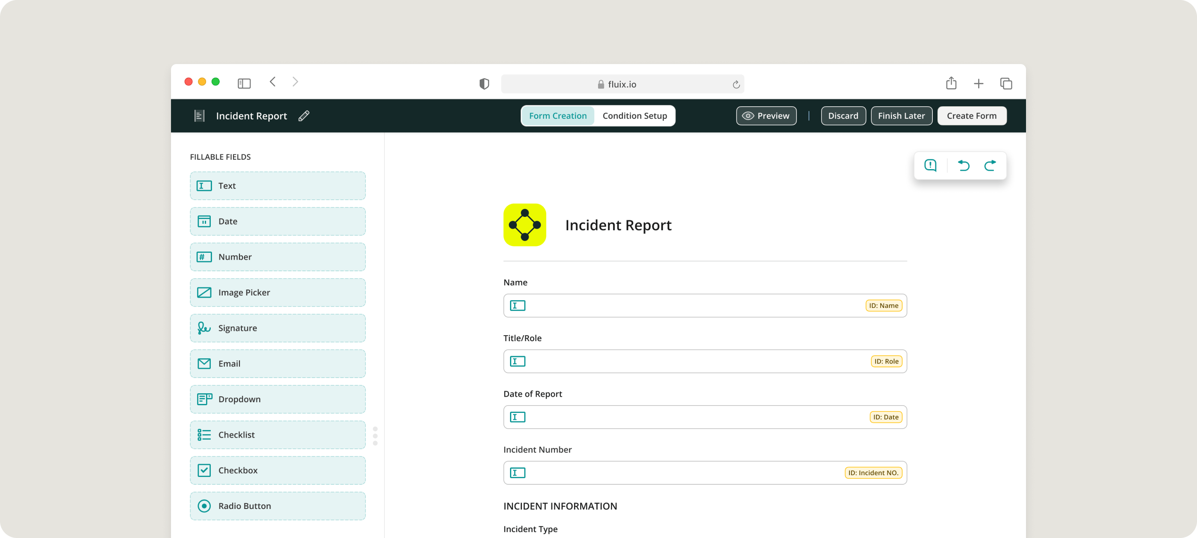Select the Form Creation tab
Image resolution: width=1197 pixels, height=538 pixels.
[557, 116]
